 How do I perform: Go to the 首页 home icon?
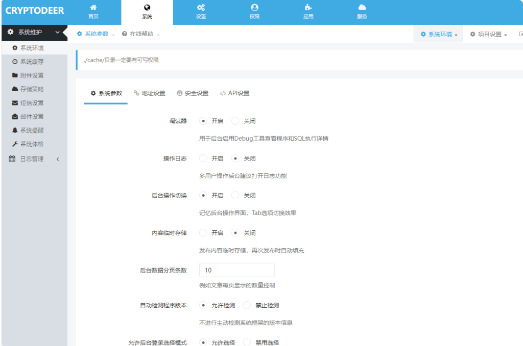pos(93,11)
